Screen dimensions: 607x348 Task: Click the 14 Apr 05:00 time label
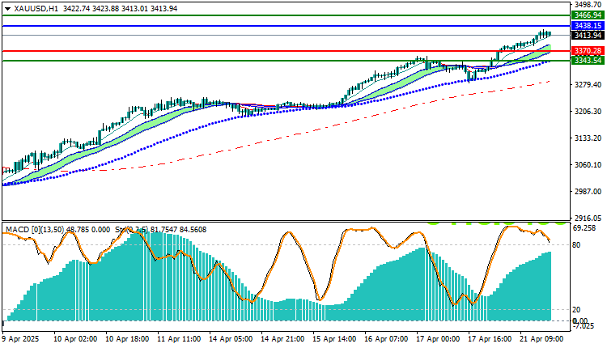[231, 339]
